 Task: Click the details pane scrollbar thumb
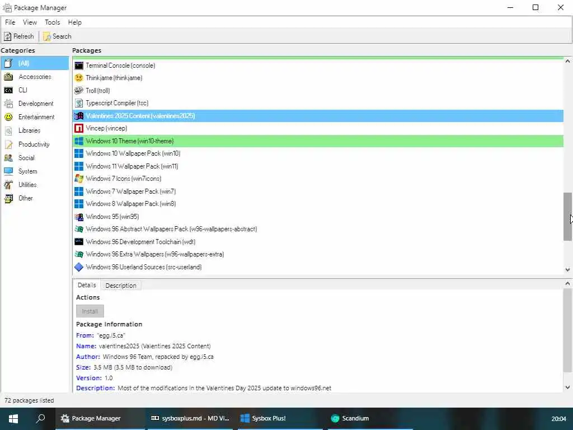coord(567,330)
